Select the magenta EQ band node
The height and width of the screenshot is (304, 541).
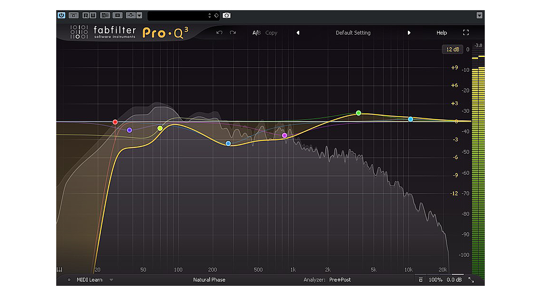coord(284,136)
